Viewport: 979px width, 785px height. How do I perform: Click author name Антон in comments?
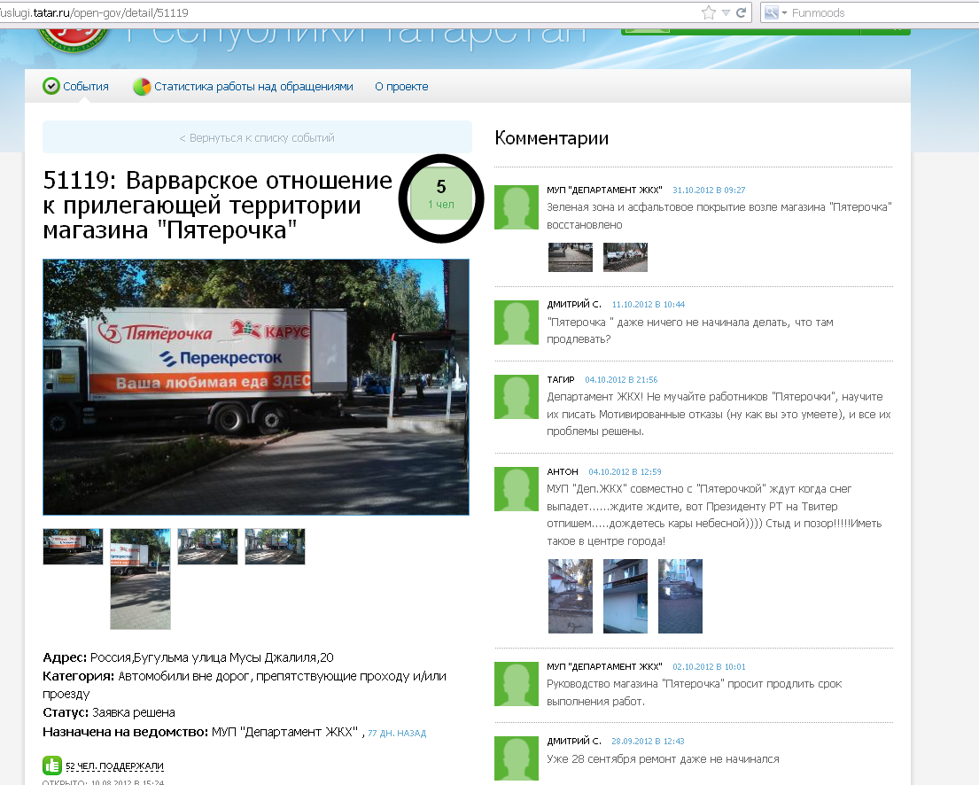563,472
